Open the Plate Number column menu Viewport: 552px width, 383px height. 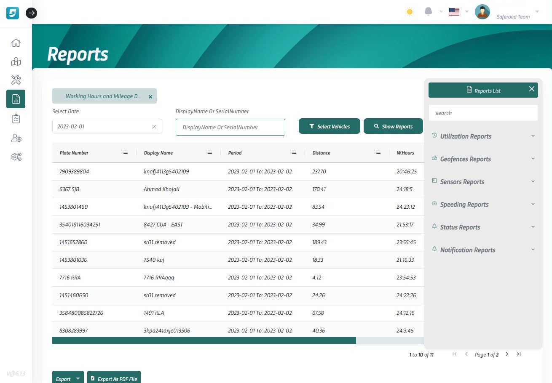pos(125,152)
